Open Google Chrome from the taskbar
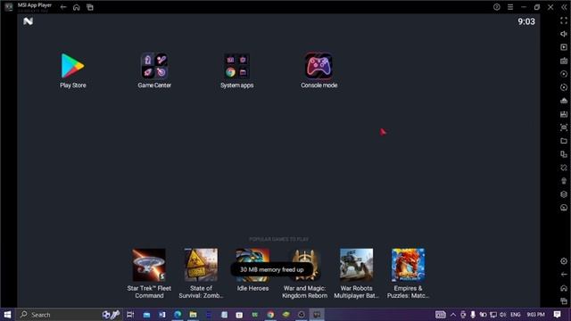Image resolution: width=571 pixels, height=321 pixels. point(270,315)
